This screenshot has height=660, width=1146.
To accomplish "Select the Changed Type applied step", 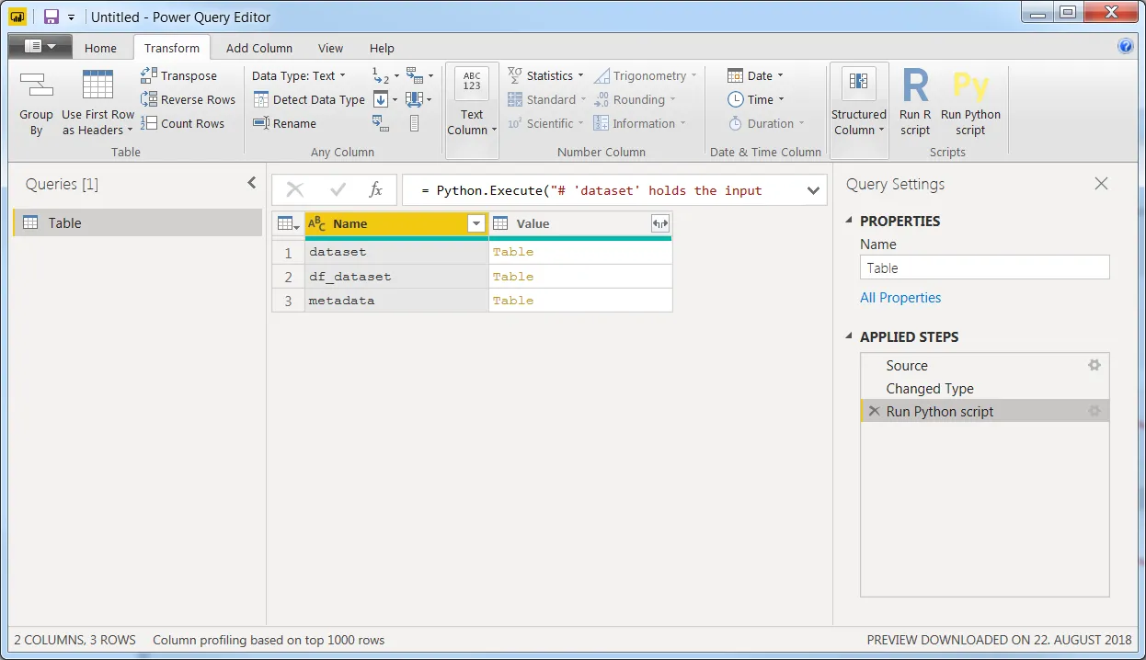I will (984, 388).
